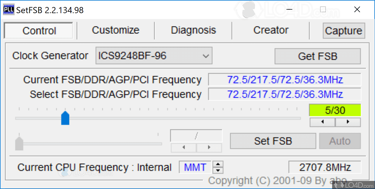Click the SetFSB PLL title bar icon
Screen dimensions: 375x189
pos(8,10)
